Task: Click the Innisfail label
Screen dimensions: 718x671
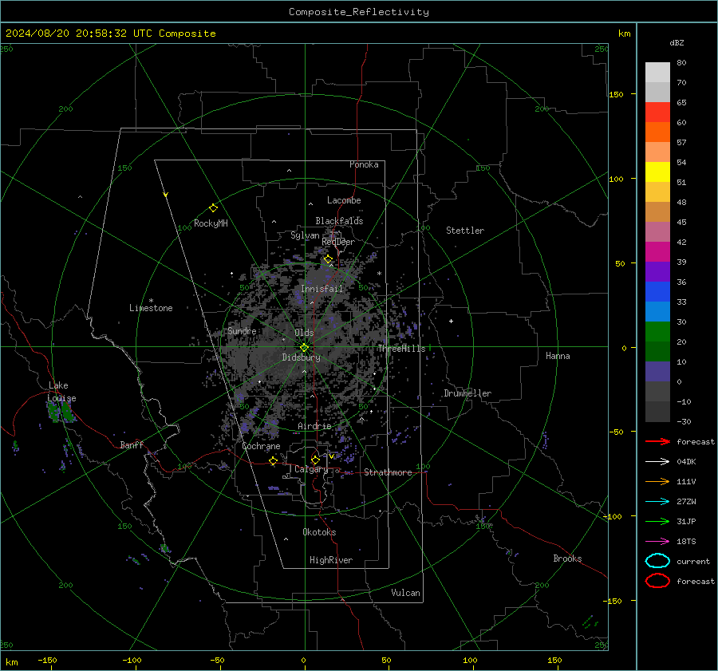Action: point(322,289)
